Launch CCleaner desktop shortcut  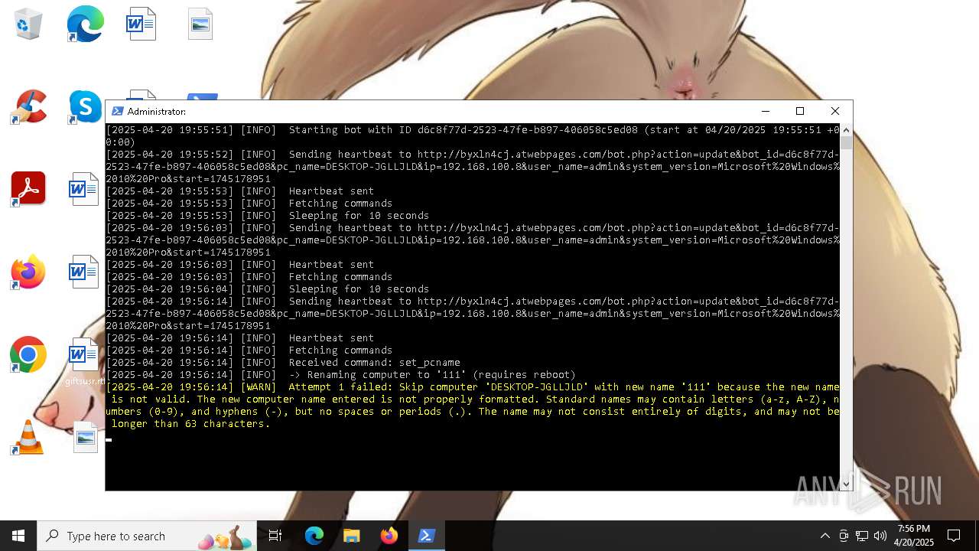[x=28, y=106]
